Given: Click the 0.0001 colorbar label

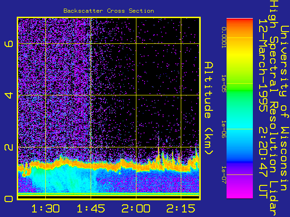Looking at the screenshot, I should 224,38.
